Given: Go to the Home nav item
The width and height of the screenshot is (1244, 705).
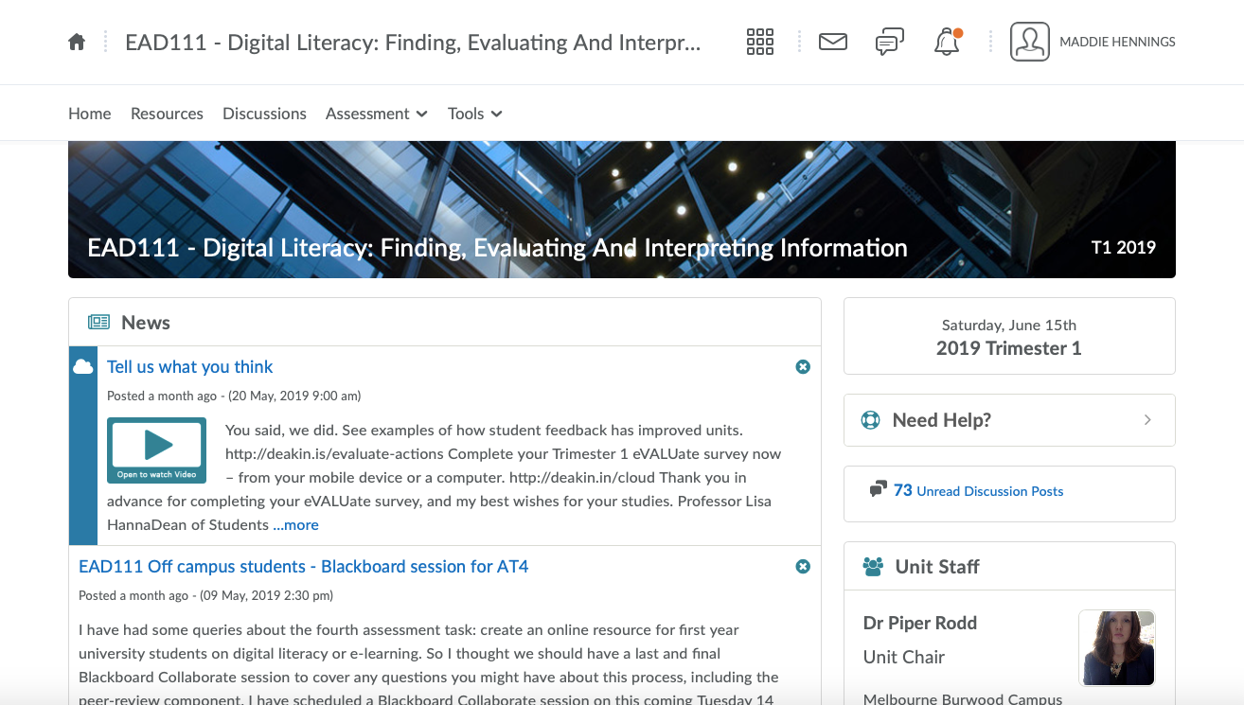Looking at the screenshot, I should pyautogui.click(x=90, y=114).
